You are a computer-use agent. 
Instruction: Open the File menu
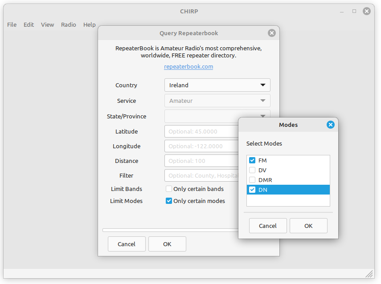(x=12, y=25)
